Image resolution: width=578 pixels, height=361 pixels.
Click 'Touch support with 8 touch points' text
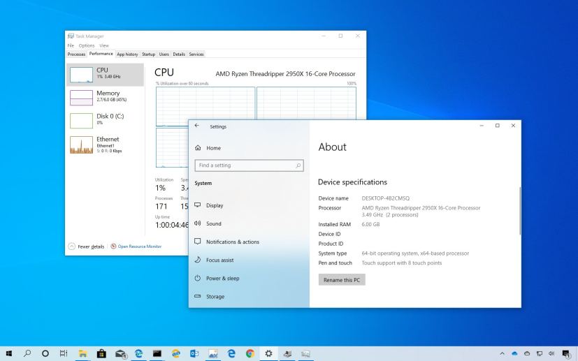pyautogui.click(x=402, y=263)
